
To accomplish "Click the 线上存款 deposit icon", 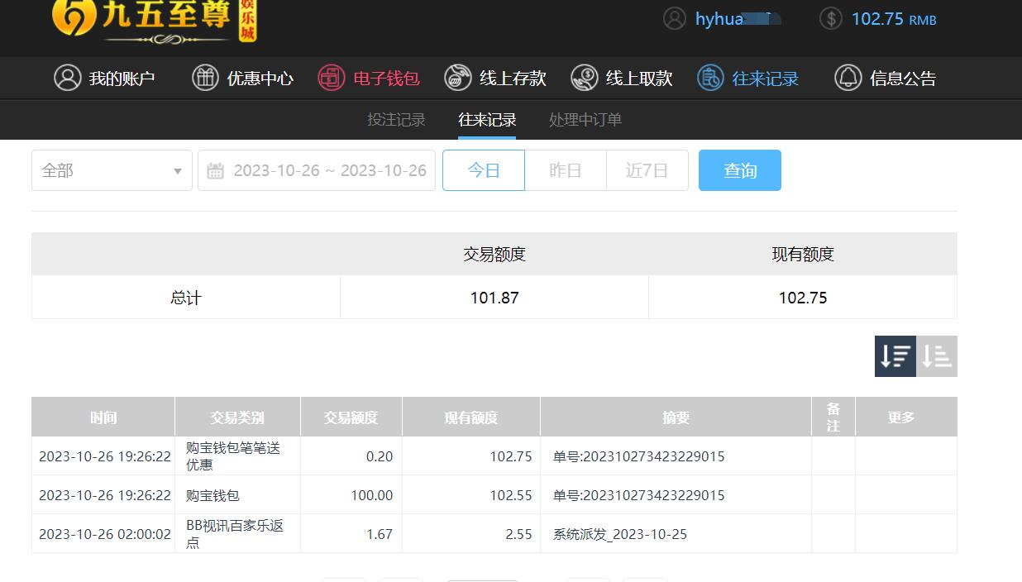I will [x=457, y=79].
